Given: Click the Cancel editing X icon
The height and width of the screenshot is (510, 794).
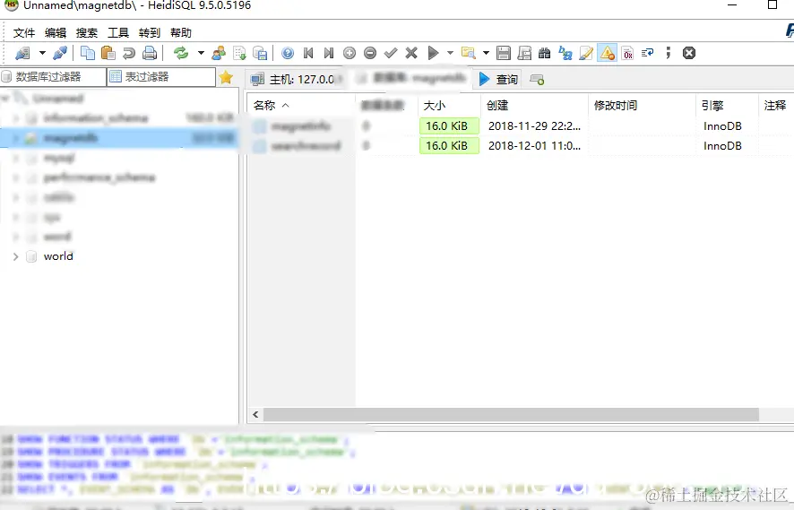Looking at the screenshot, I should [411, 53].
